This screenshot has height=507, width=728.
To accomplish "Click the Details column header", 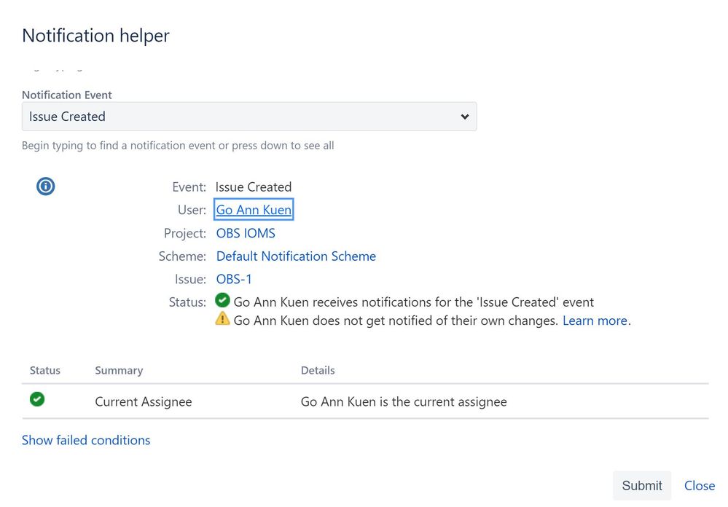I will point(318,370).
